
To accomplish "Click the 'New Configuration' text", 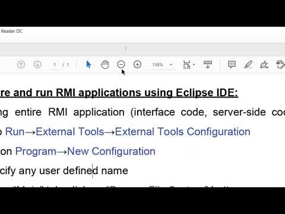I will click(111, 151).
